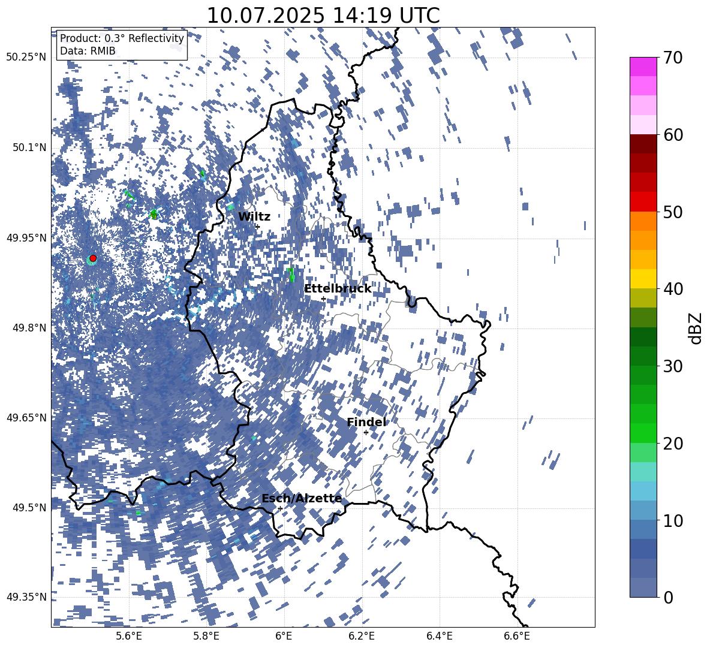The height and width of the screenshot is (648, 710).
Task: Click the Esch/Alzette city label
Action: click(x=302, y=499)
